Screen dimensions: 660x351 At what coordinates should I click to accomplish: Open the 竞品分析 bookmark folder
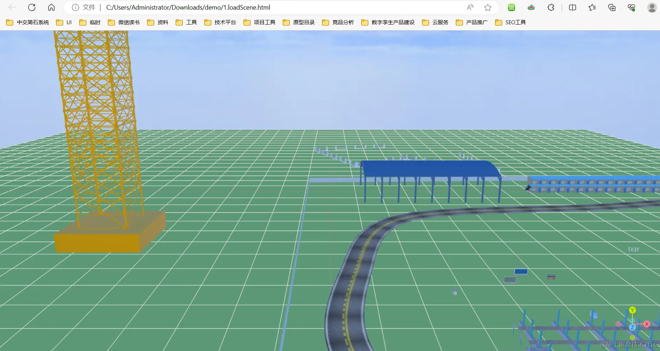coord(338,22)
